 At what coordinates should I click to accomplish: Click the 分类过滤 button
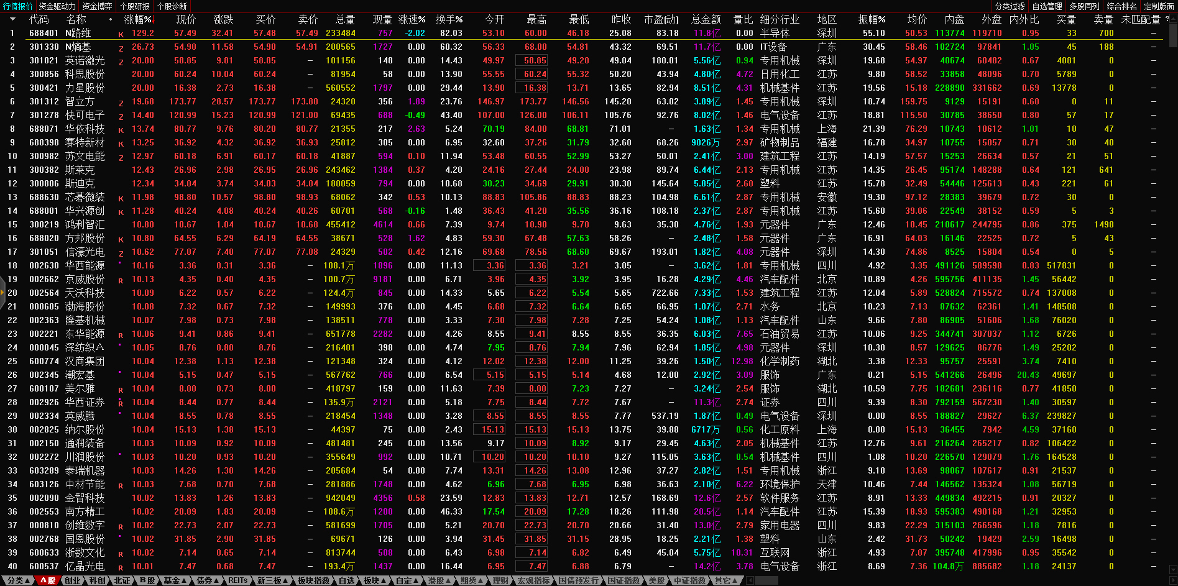(1010, 6)
